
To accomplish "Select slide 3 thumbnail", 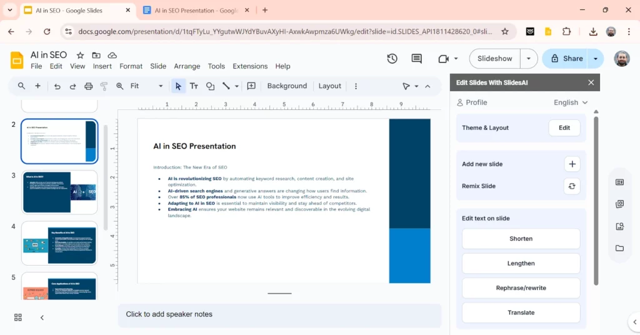I will [x=59, y=192].
